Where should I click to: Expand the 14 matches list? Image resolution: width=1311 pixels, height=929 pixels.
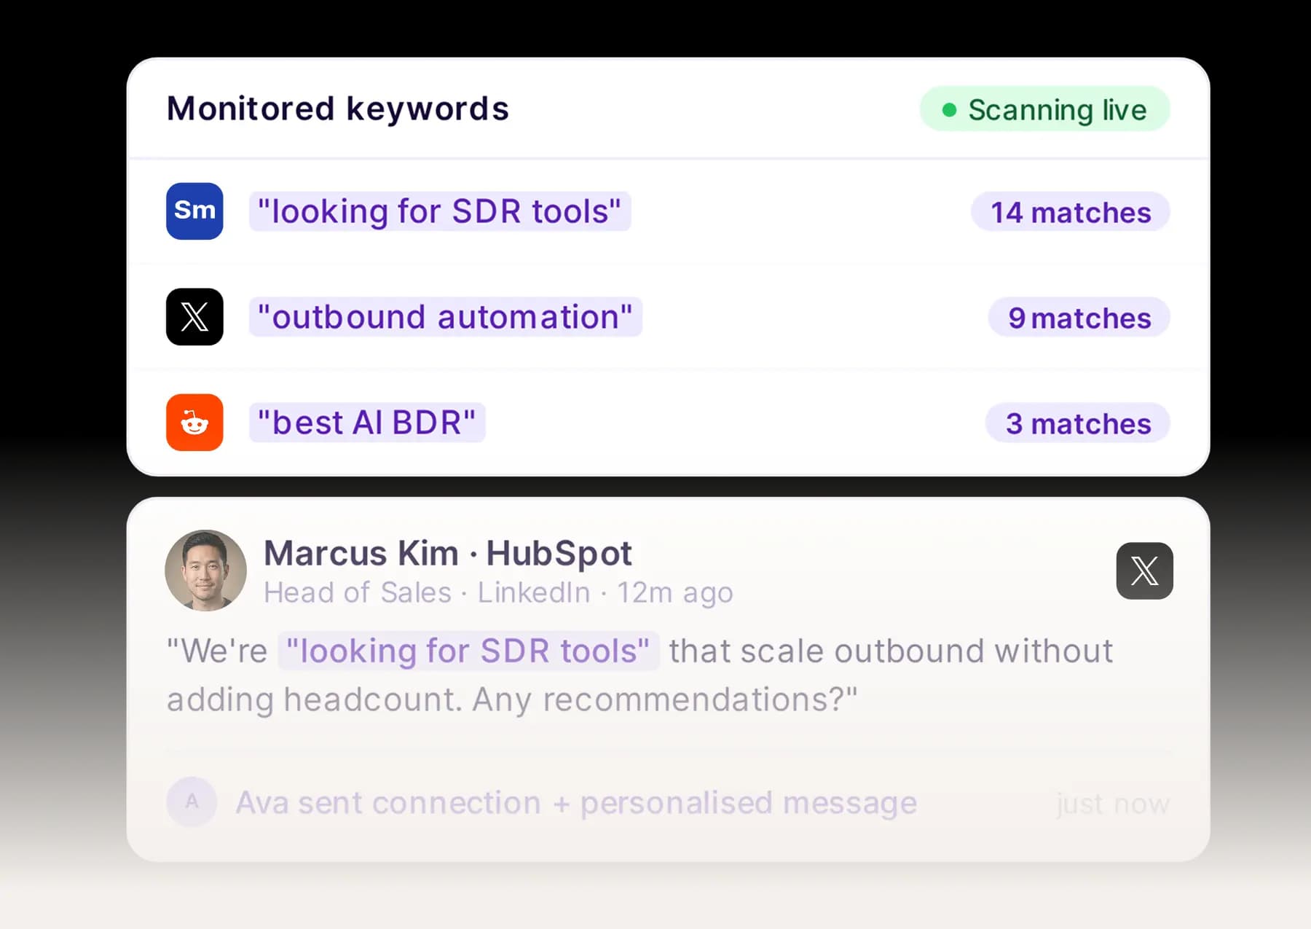[1070, 212]
